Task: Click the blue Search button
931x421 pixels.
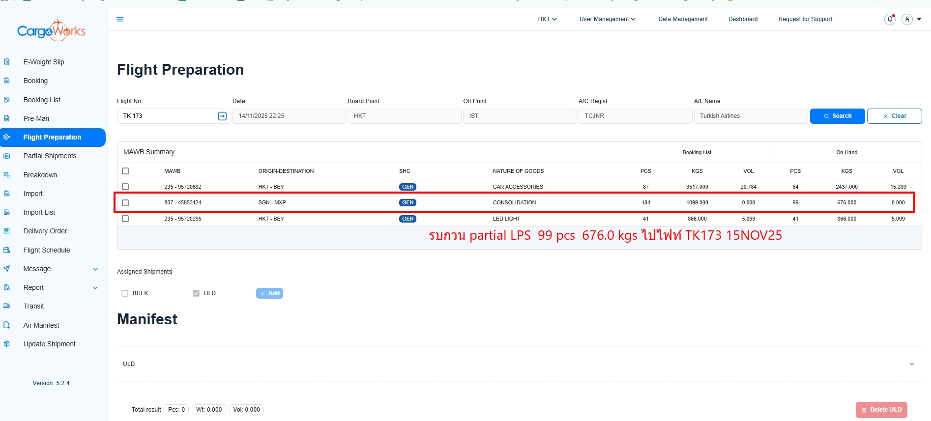Action: [837, 116]
